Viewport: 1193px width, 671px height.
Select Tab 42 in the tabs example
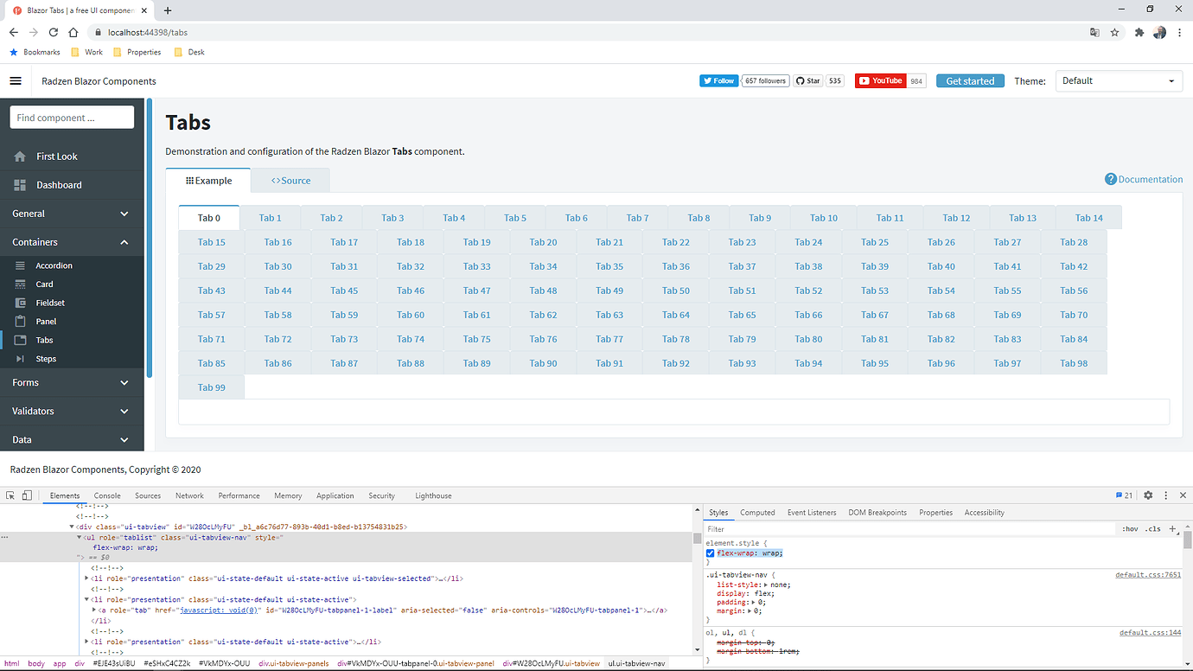pos(1074,265)
